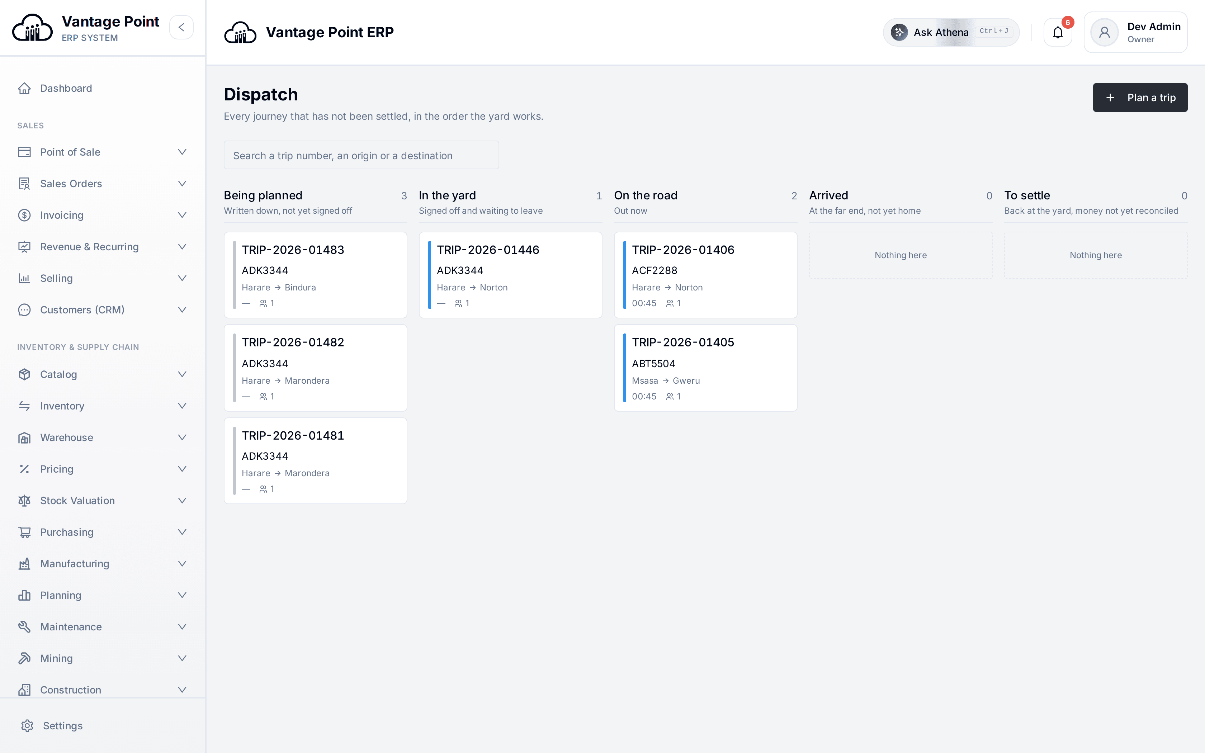Screen dimensions: 1205x753
Task: Expand the Manufacturing chevron
Action: pyautogui.click(x=182, y=564)
